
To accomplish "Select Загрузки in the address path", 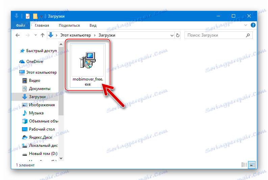I will coord(107,35).
